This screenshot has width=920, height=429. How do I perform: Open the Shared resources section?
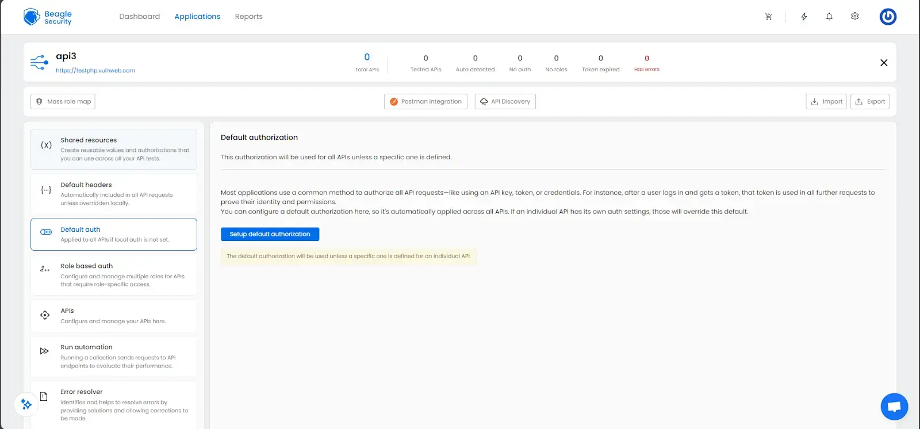114,149
